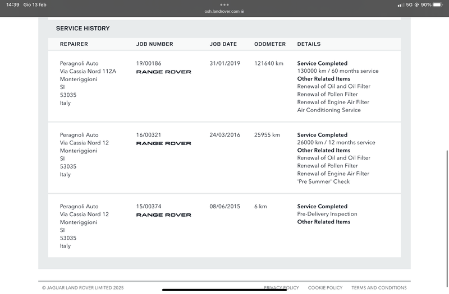449x294 pixels.
Task: Click the vertical scrollbar on right edge
Action: coord(447,218)
